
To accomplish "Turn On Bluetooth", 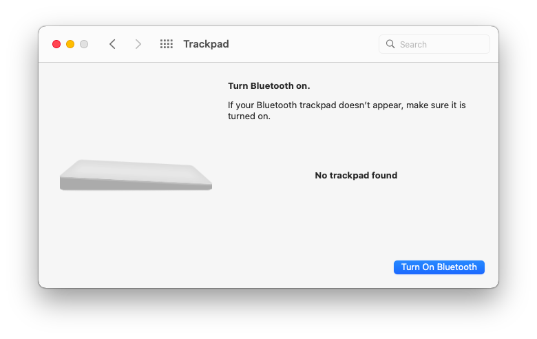I will coord(439,267).
